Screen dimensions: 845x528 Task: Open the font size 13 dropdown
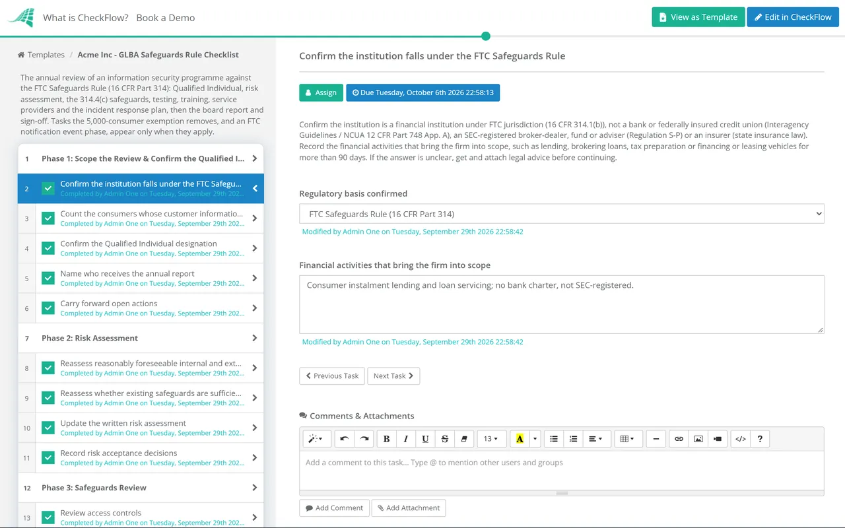coord(491,439)
